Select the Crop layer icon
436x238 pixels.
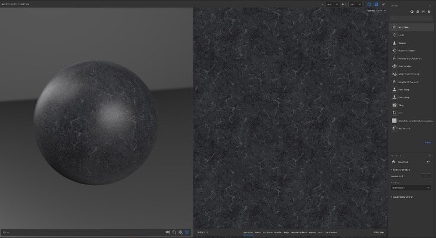pos(394,113)
